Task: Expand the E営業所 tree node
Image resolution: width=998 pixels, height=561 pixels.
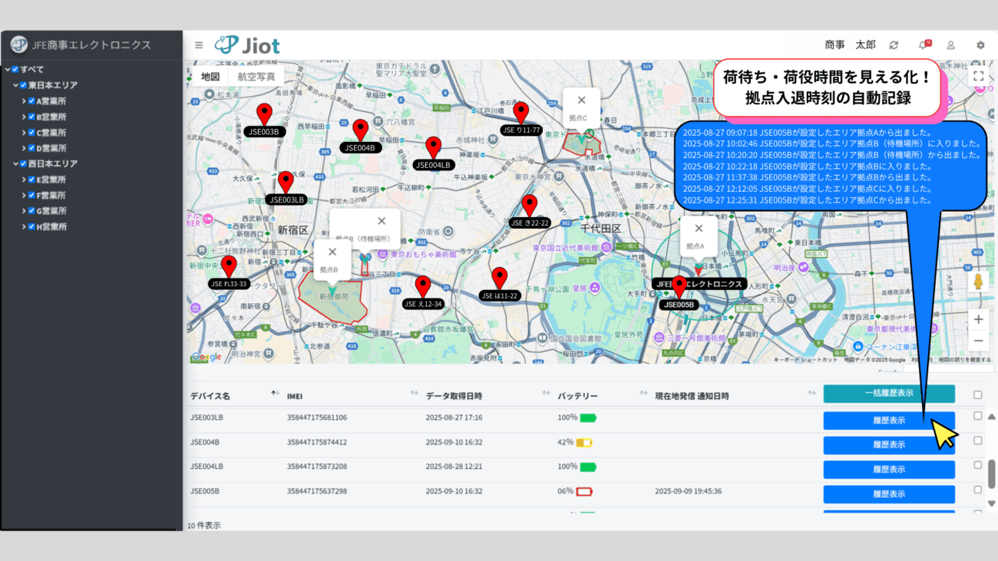Action: point(24,180)
